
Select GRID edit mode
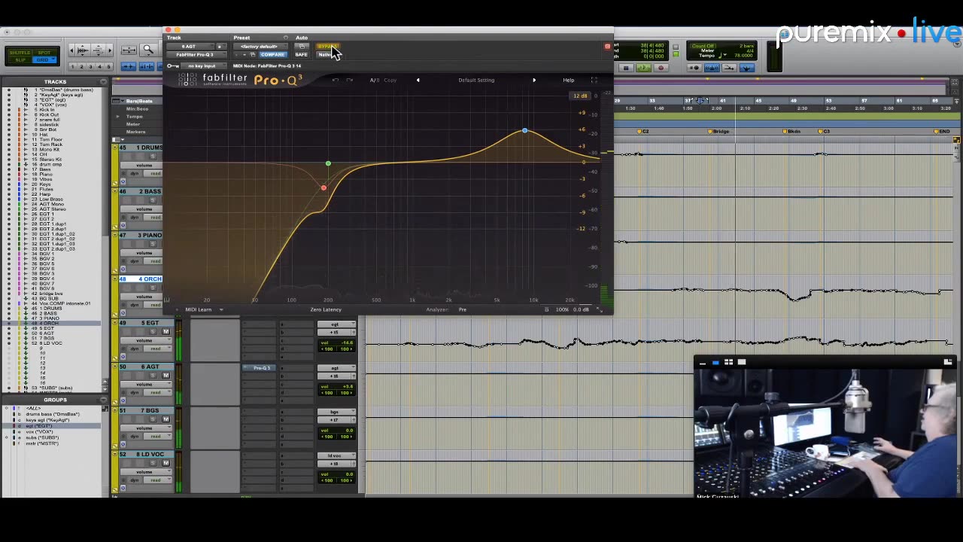(x=44, y=59)
